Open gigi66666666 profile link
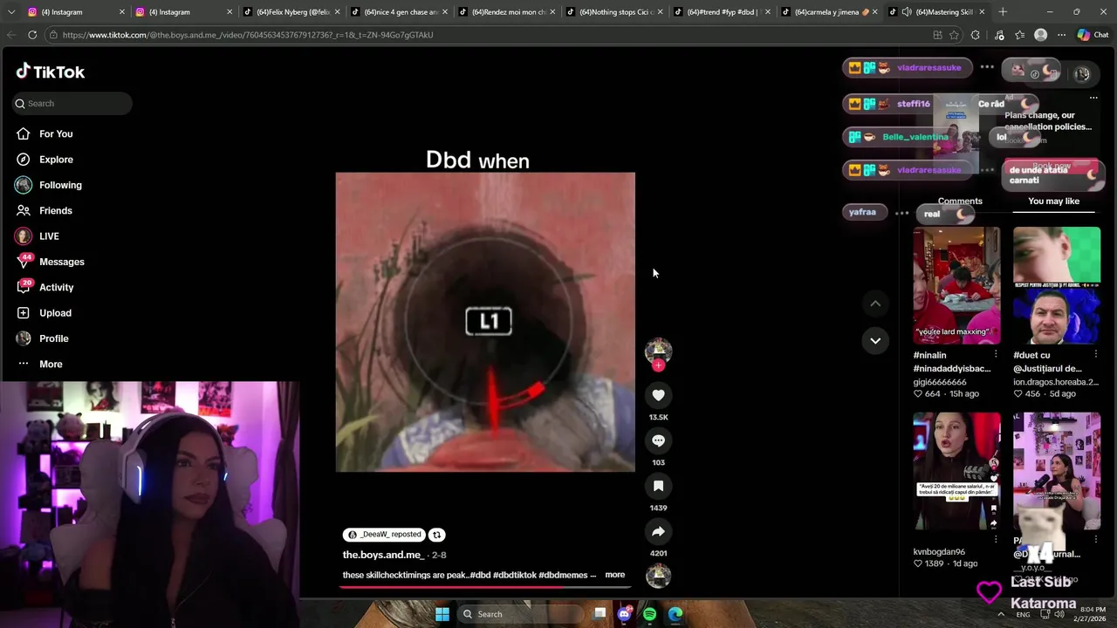 pos(940,382)
